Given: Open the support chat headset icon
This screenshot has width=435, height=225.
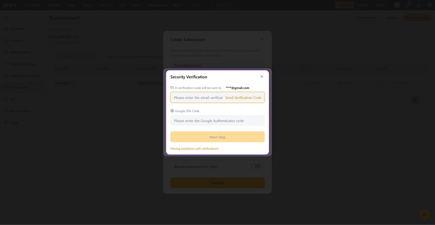Looking at the screenshot, I should point(424,214).
